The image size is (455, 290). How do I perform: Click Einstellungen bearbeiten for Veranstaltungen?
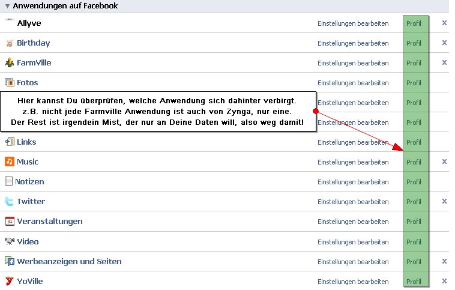pyautogui.click(x=353, y=222)
